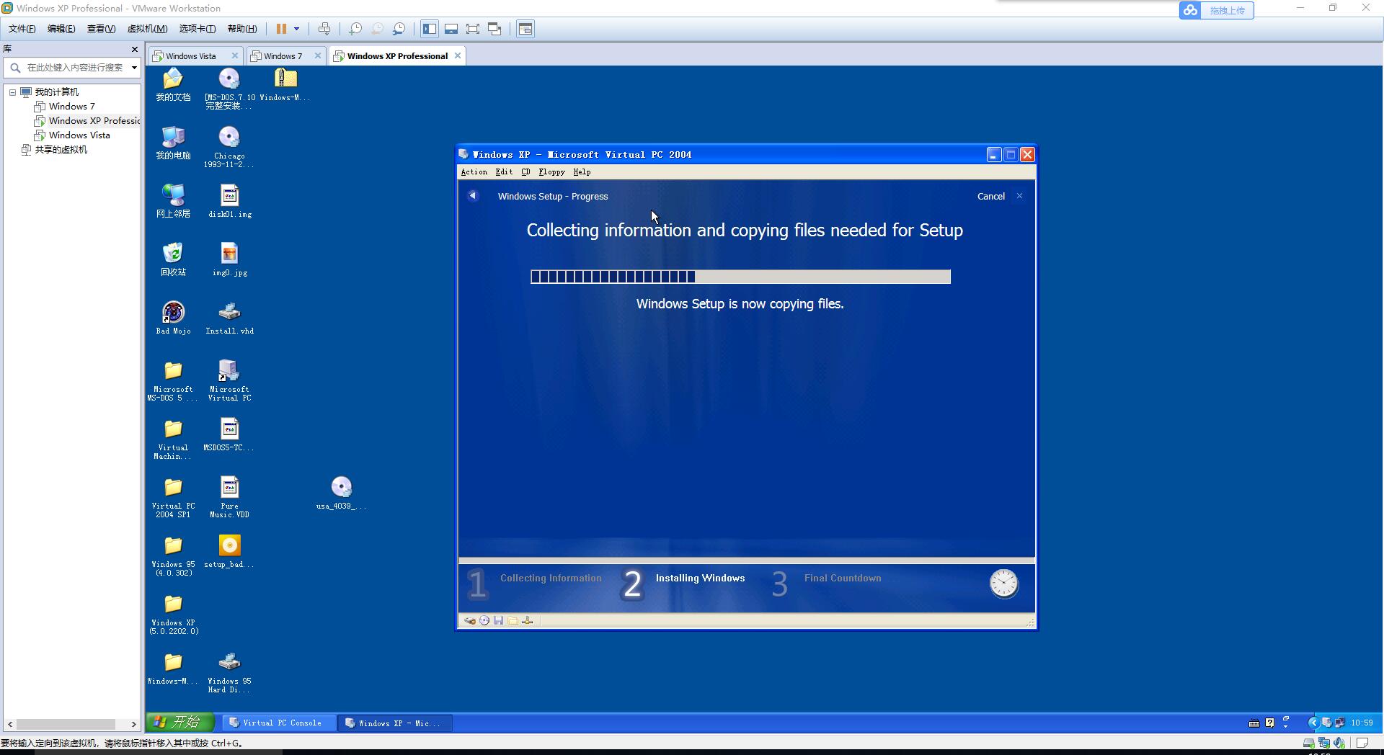
Task: Click the back arrow in Windows Setup
Action: (473, 196)
